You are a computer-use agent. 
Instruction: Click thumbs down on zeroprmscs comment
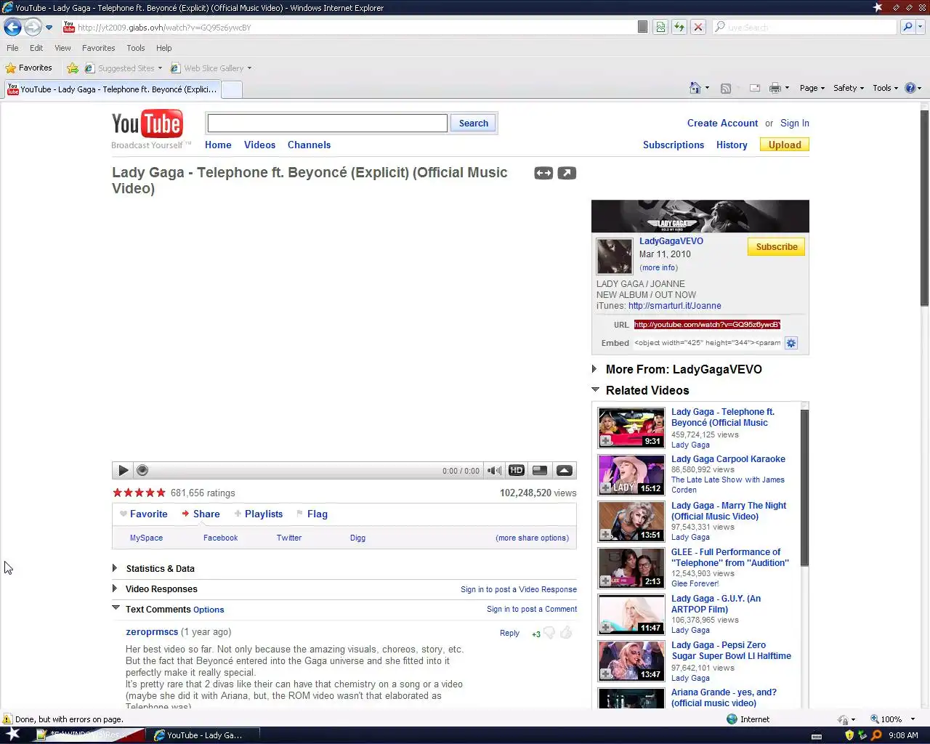pos(550,633)
